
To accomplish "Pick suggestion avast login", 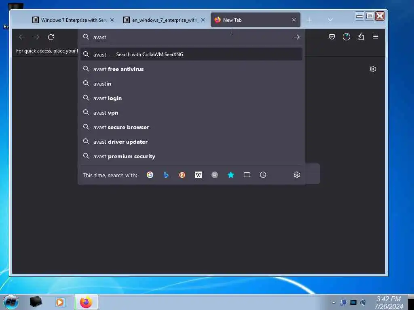I will click(191, 98).
